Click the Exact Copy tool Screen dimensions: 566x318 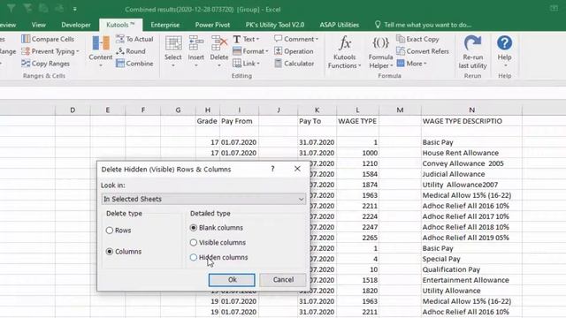417,39
